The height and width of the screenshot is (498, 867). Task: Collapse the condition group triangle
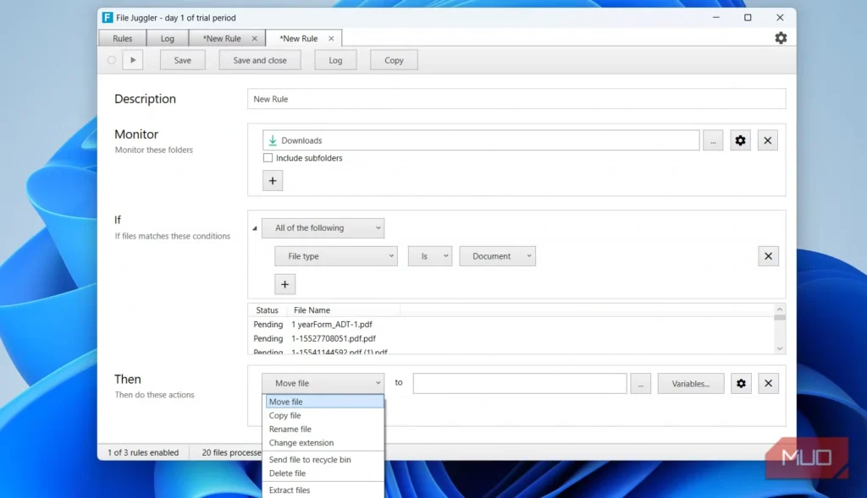point(255,228)
